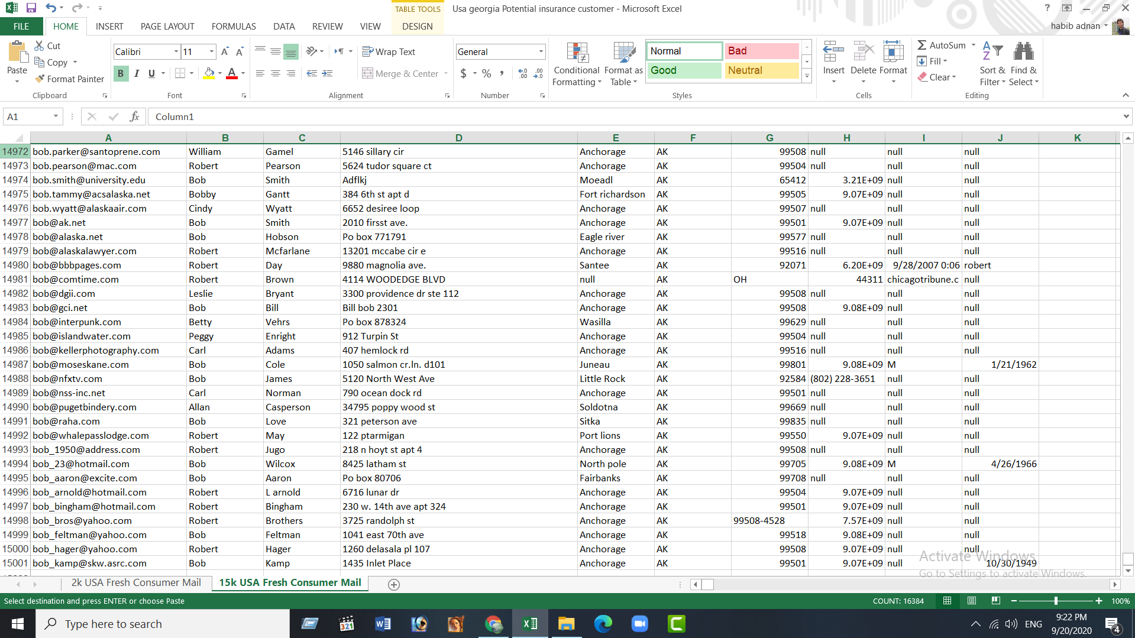Click the Underline icon
Viewport: 1135px width, 638px height.
pos(151,73)
